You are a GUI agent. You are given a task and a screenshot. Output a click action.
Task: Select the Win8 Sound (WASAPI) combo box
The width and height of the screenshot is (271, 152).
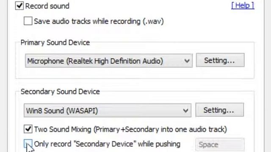tap(108, 110)
